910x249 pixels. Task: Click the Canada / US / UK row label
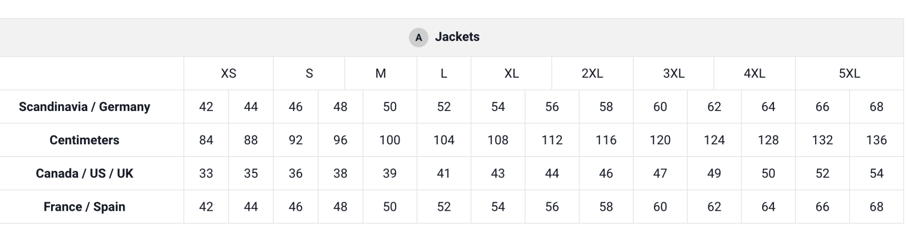pyautogui.click(x=84, y=173)
